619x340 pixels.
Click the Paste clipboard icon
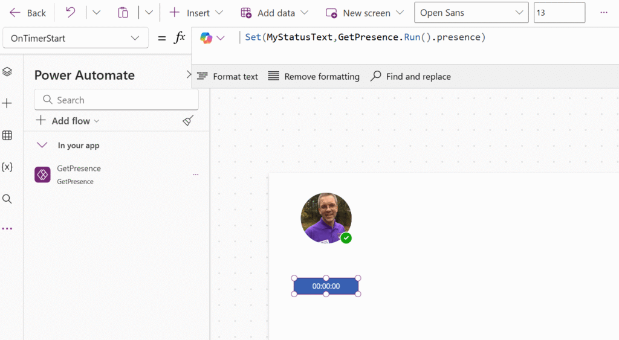pyautogui.click(x=123, y=13)
